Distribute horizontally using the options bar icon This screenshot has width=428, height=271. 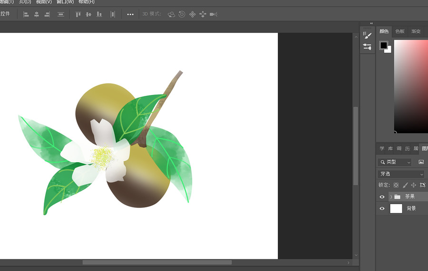[x=113, y=14]
